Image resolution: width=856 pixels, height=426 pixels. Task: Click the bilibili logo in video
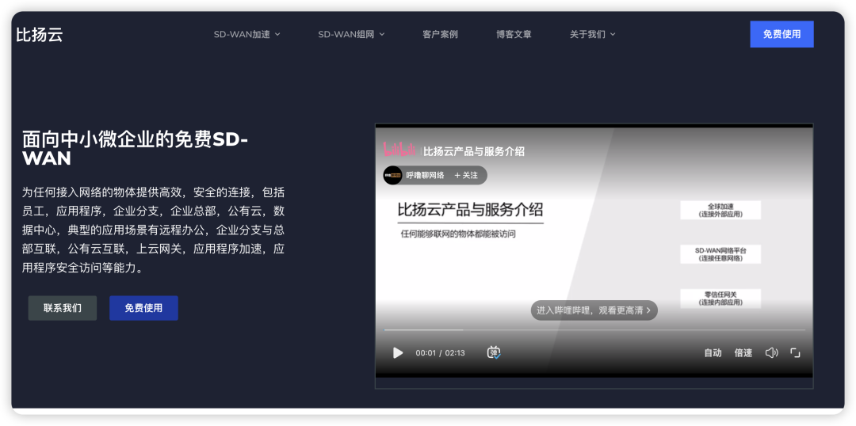click(x=399, y=150)
